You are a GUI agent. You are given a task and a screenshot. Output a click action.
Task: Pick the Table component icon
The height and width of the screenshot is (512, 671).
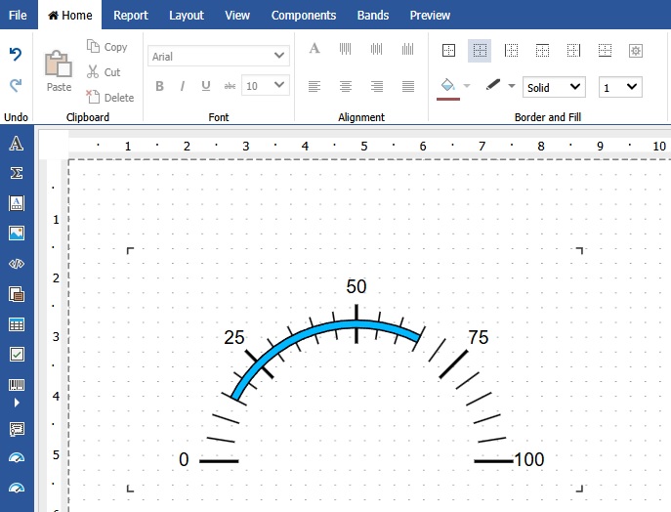[x=16, y=324]
